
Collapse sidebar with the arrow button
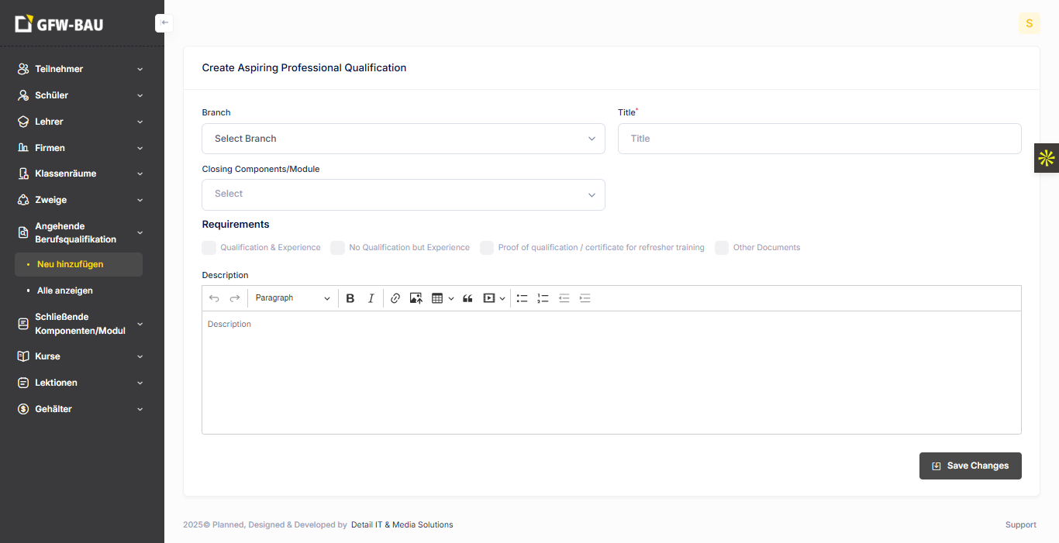pyautogui.click(x=164, y=23)
